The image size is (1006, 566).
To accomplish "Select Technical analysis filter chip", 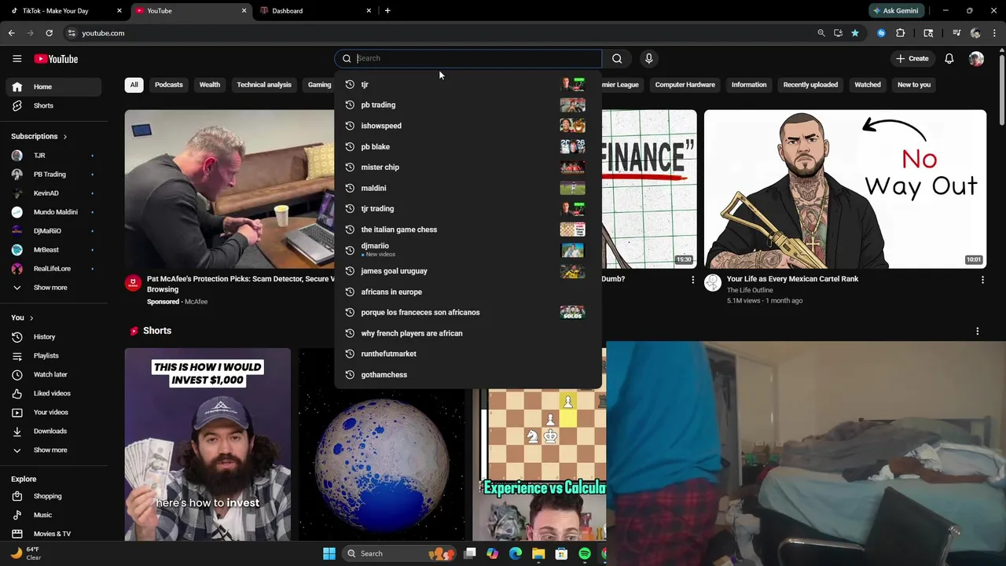I will coord(264,85).
